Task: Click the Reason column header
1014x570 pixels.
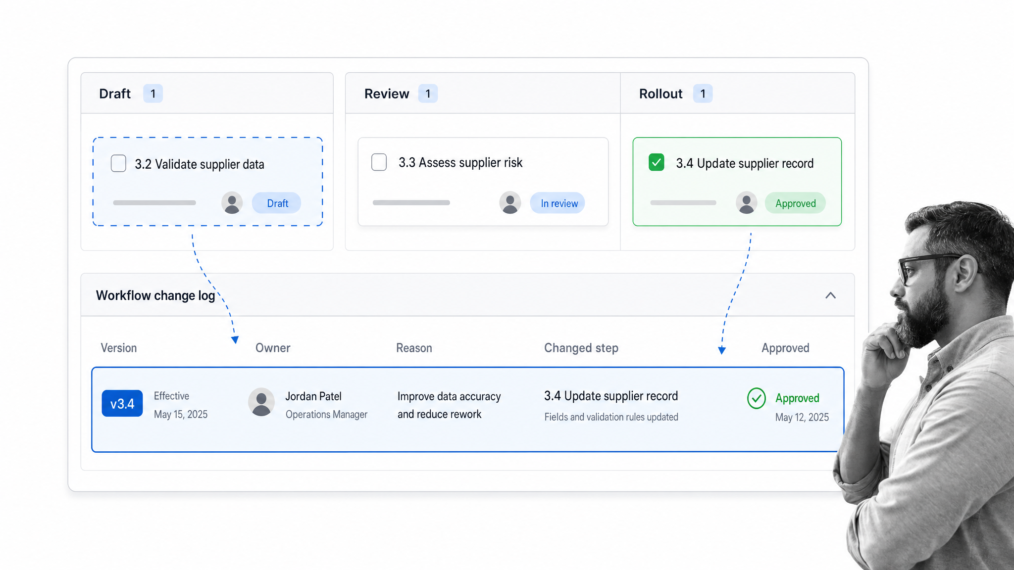Action: click(x=414, y=348)
